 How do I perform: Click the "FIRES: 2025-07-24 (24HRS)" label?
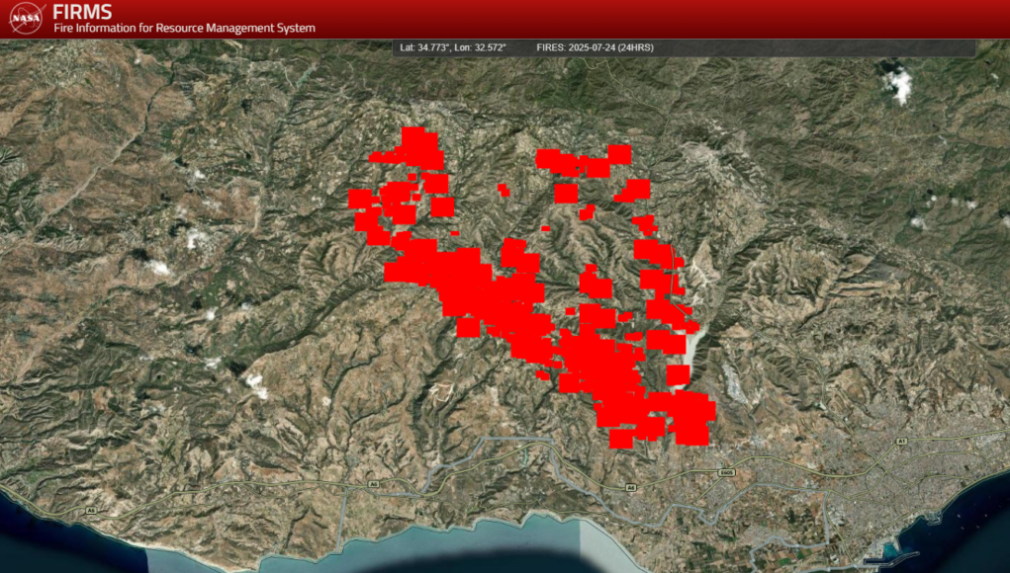click(x=595, y=47)
